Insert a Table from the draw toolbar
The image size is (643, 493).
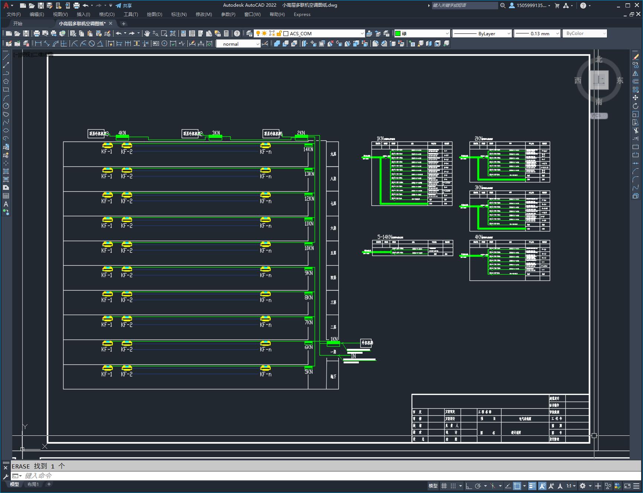click(6, 196)
